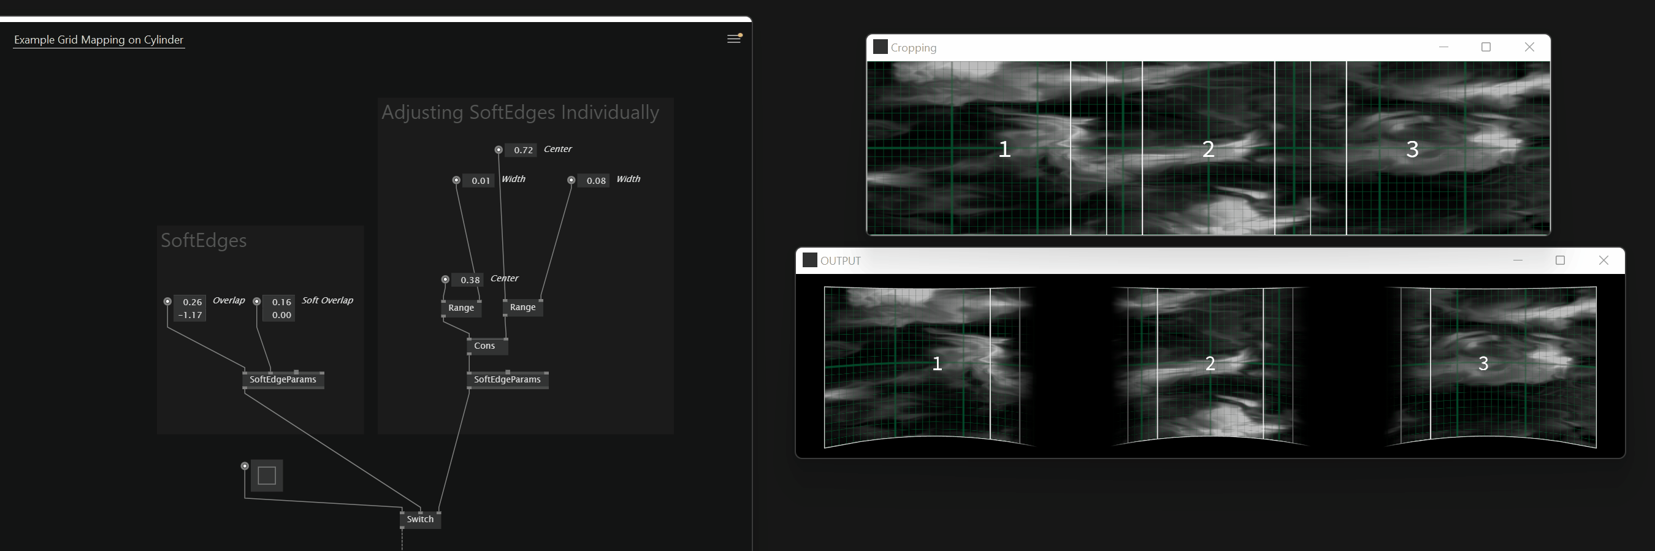Minimize the Cropping window
Image resolution: width=1655 pixels, height=551 pixels.
click(x=1443, y=47)
